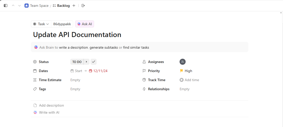The width and height of the screenshot is (283, 127).
Task: Open the TO DO status dropdown
Action: pos(77,62)
